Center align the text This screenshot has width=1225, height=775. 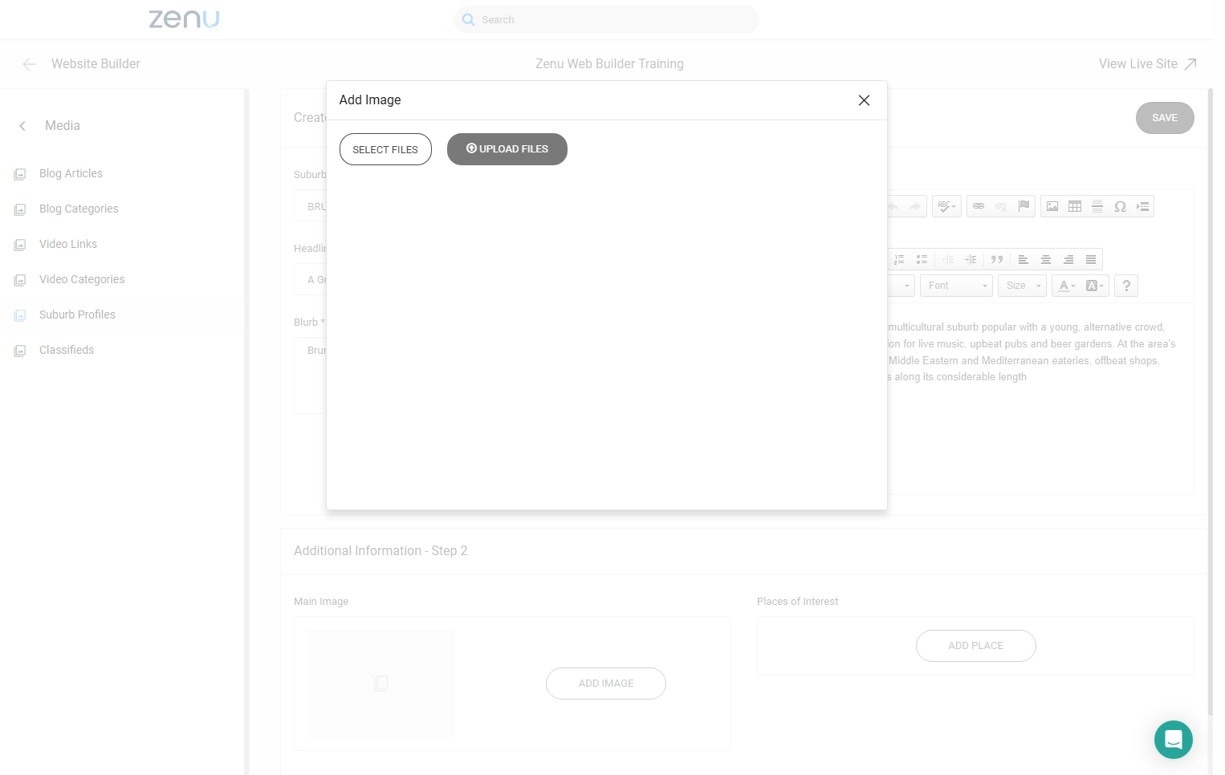tap(1046, 259)
